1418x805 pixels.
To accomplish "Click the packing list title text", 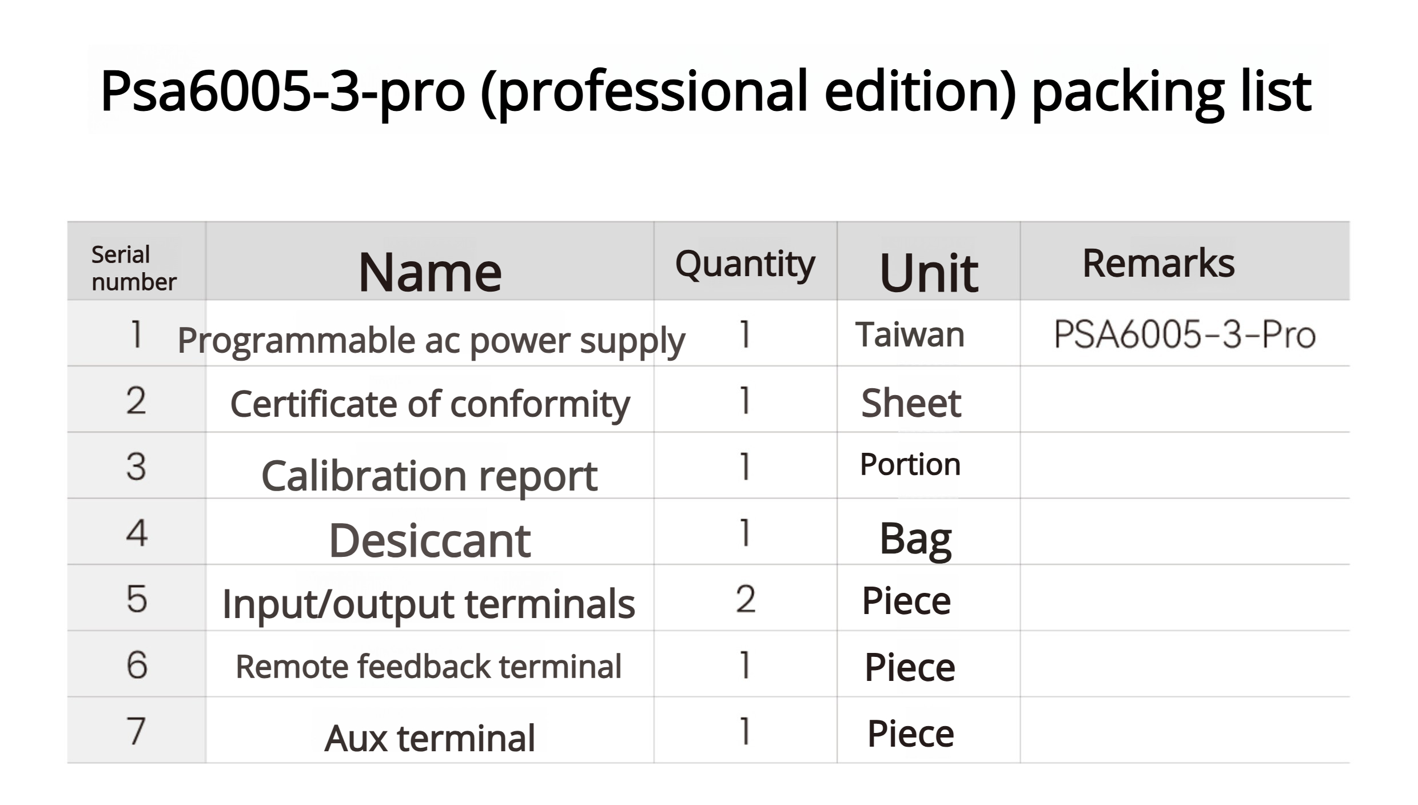I will (x=706, y=91).
